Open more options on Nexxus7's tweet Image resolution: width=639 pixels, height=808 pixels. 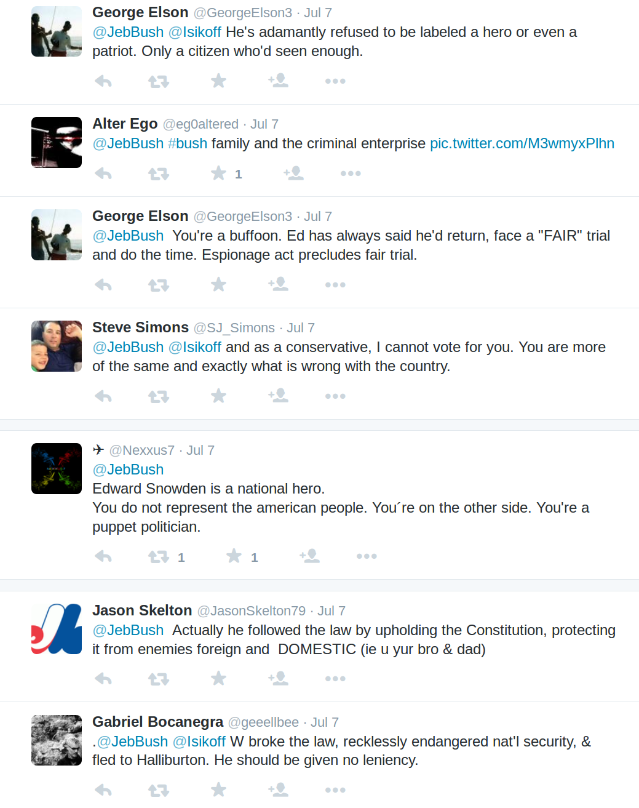[x=367, y=556]
